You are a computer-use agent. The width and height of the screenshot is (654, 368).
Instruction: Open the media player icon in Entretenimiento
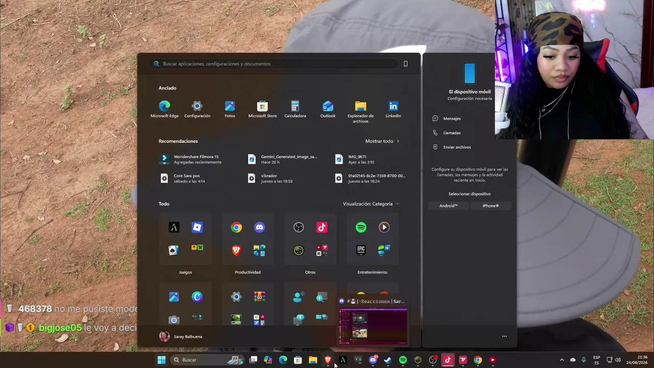tap(384, 227)
